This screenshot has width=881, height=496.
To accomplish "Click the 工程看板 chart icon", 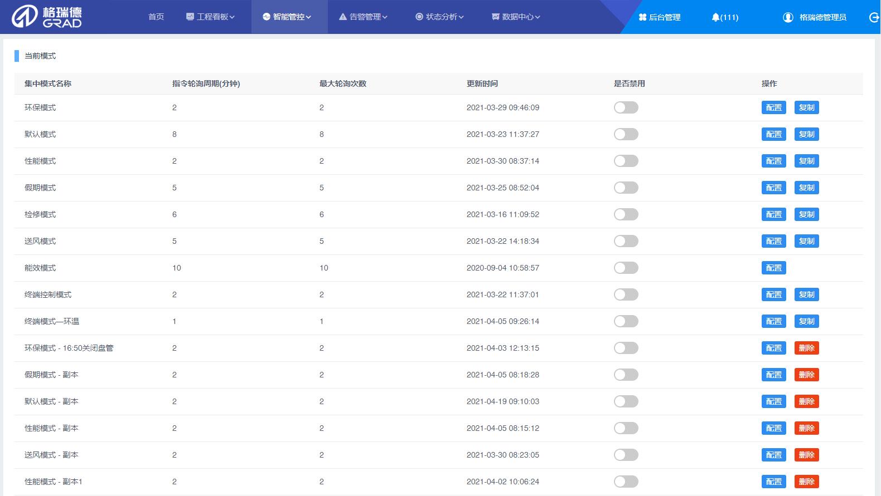I will pos(190,17).
